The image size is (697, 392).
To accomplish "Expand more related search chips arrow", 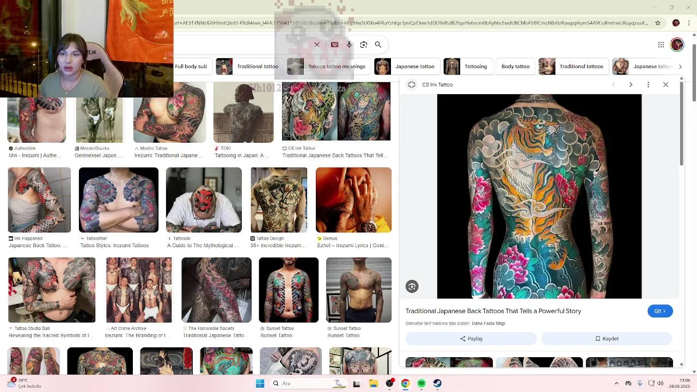I will coord(680,66).
